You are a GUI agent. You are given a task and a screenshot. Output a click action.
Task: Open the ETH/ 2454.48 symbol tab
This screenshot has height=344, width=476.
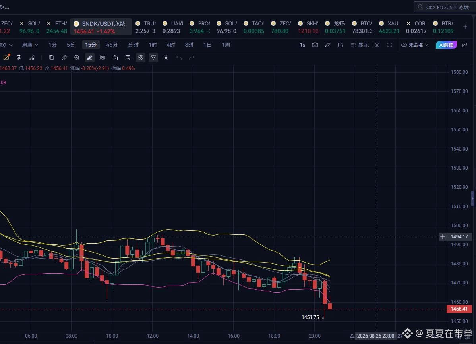(x=57, y=27)
